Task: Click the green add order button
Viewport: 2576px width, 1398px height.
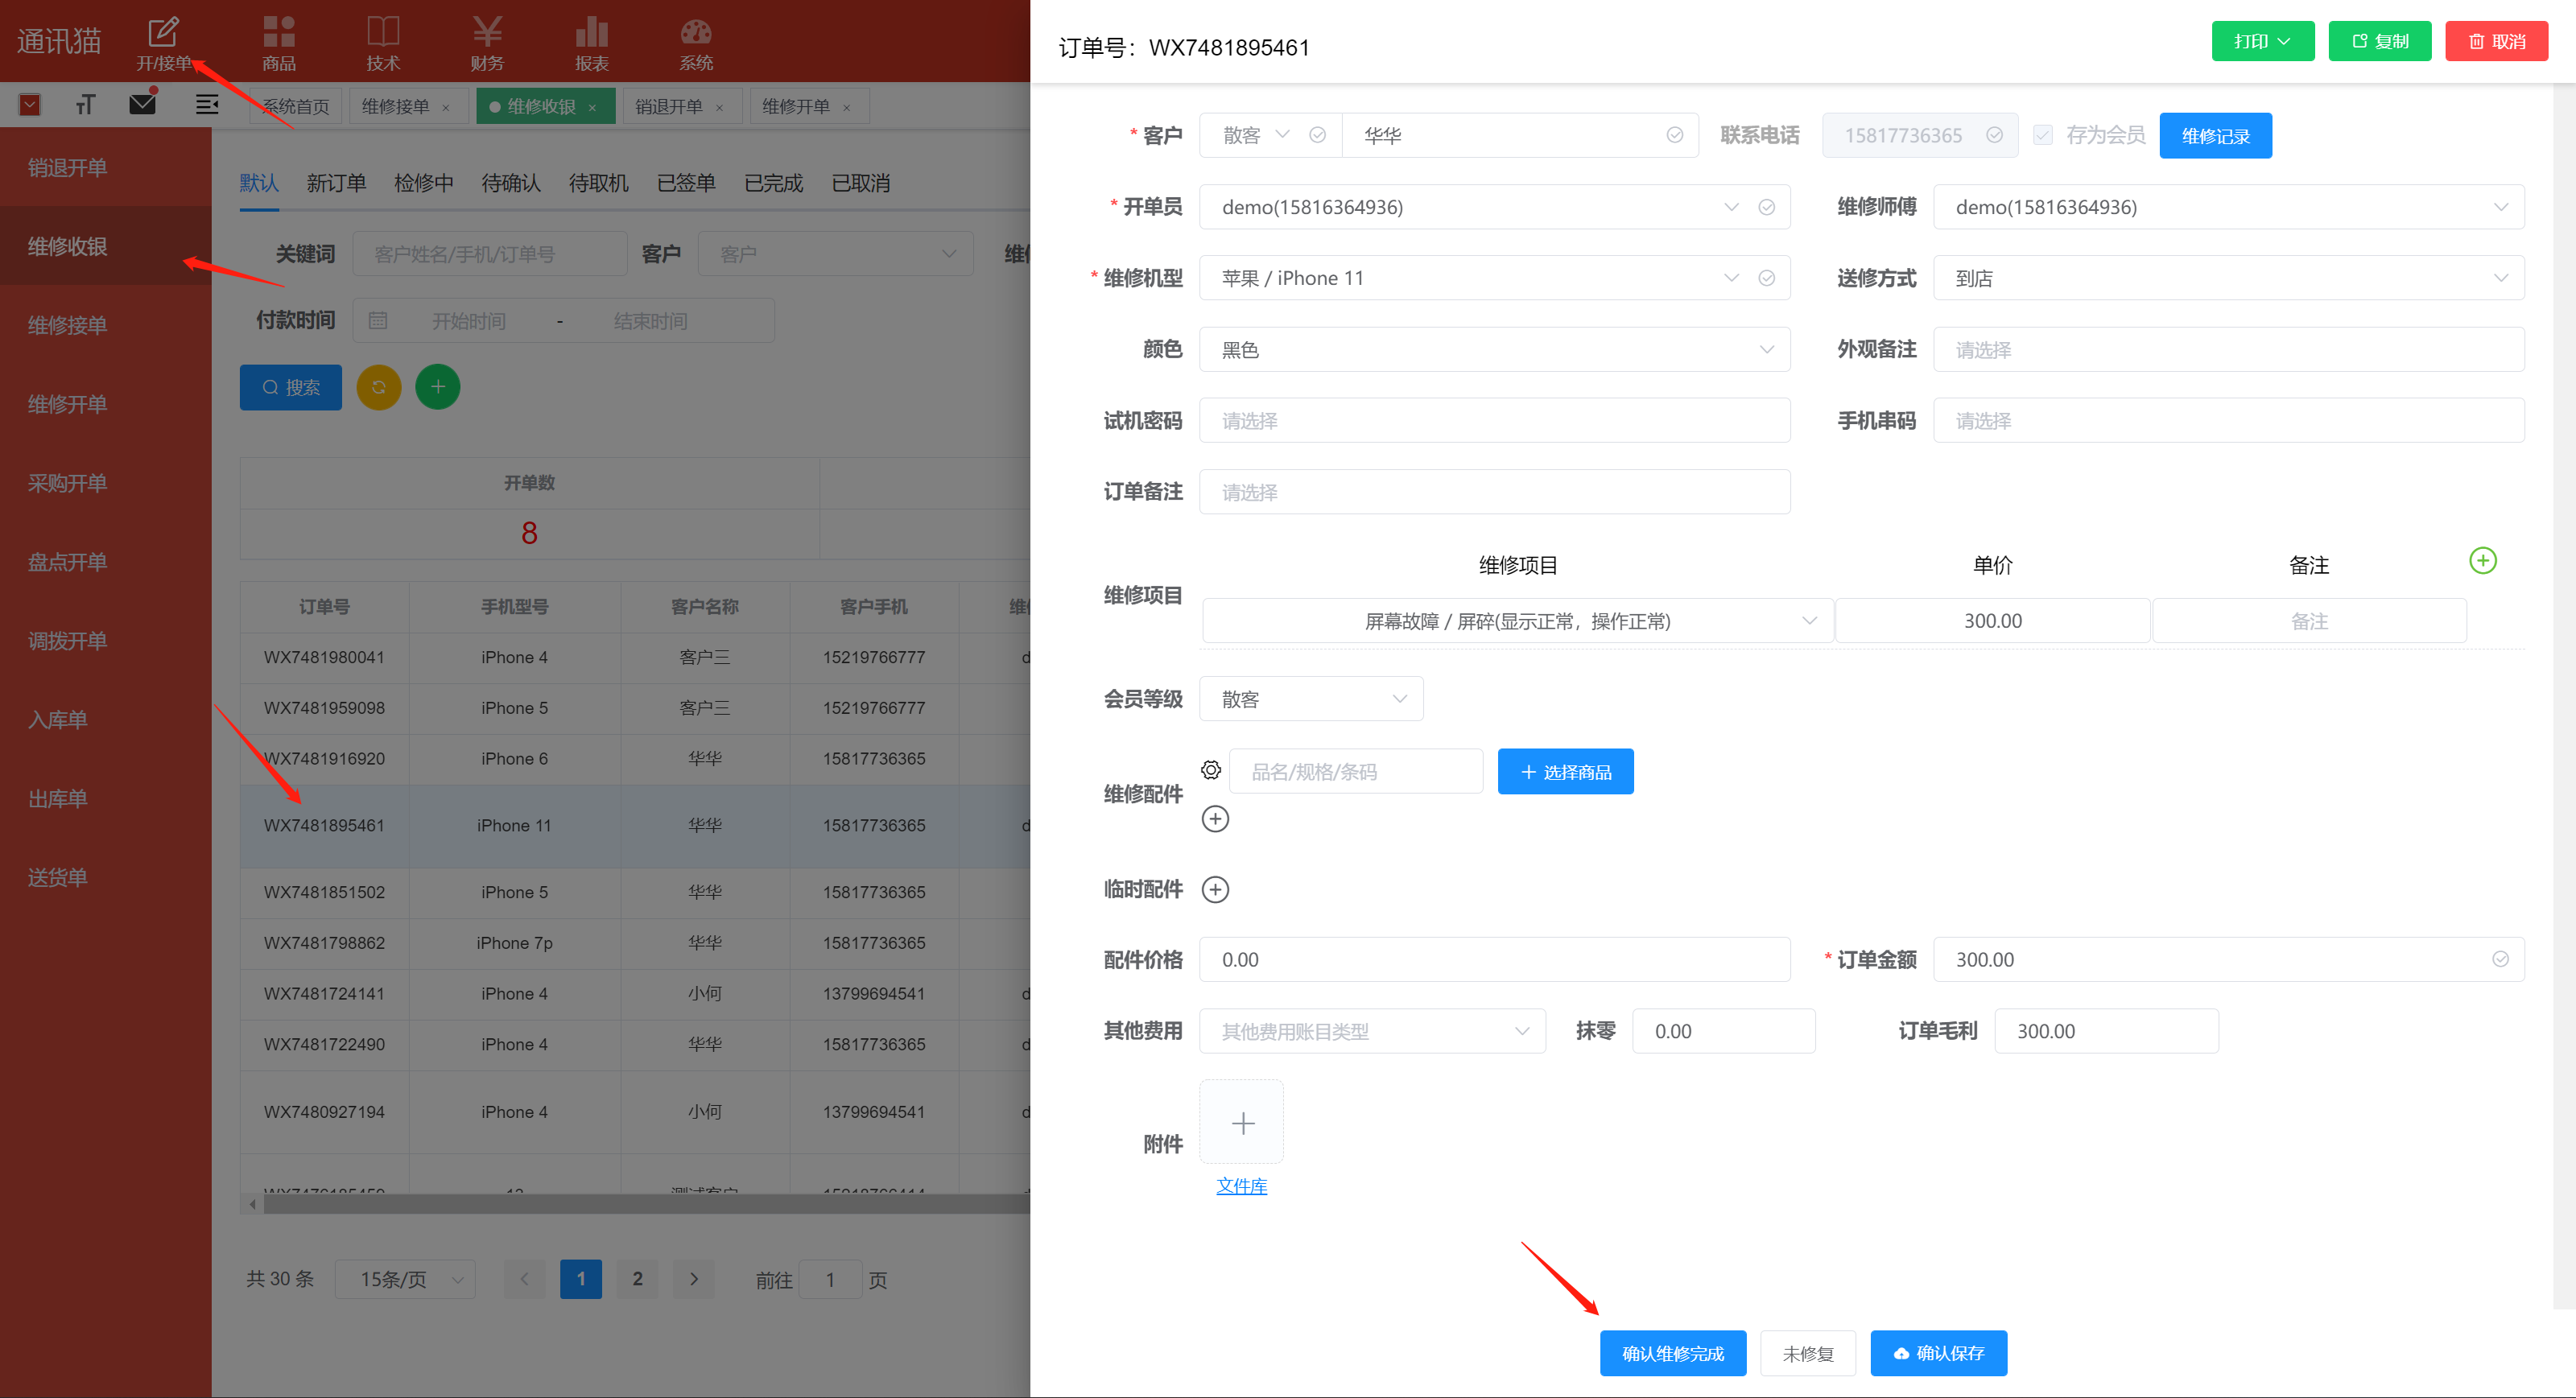Action: click(x=438, y=387)
